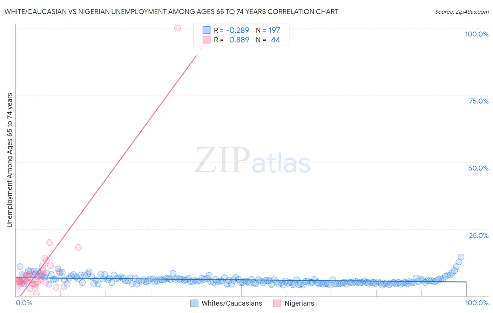Click the 75.0% y-axis label
Screen dimensions: 493x313
click(x=479, y=101)
